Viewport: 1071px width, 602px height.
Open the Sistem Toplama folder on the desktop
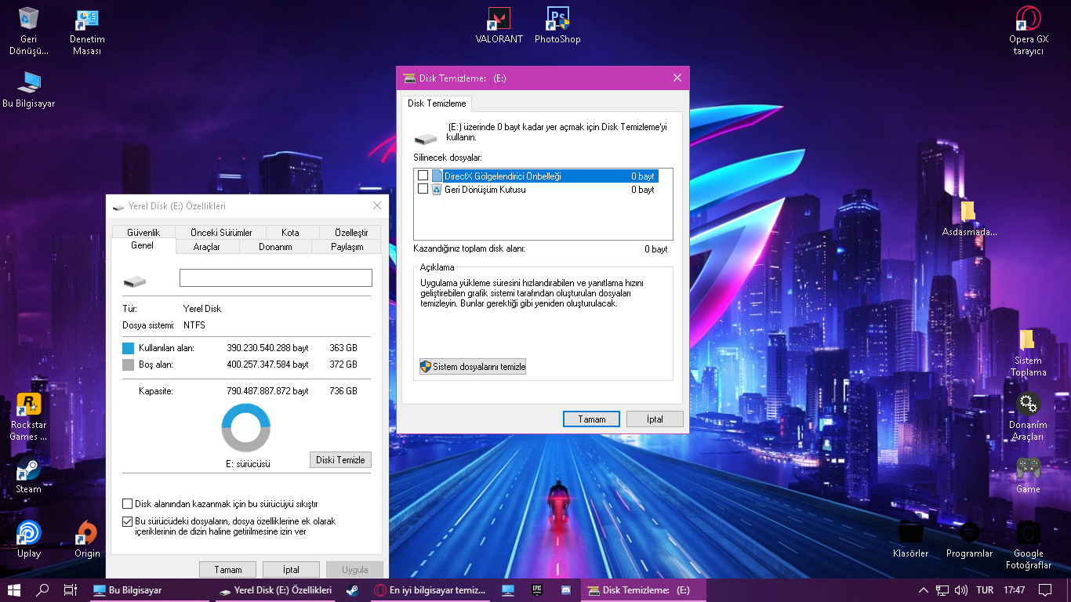pyautogui.click(x=1028, y=354)
